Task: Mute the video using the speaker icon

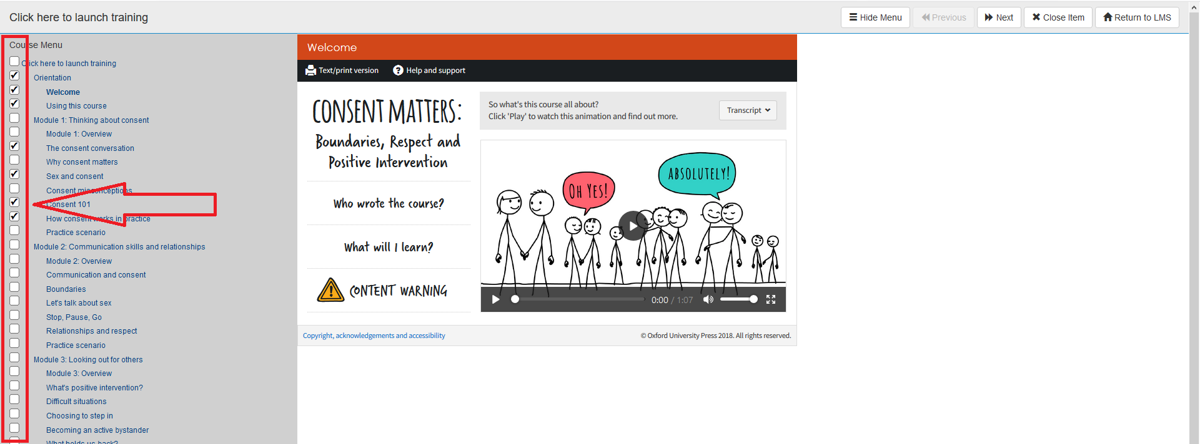Action: pos(708,299)
